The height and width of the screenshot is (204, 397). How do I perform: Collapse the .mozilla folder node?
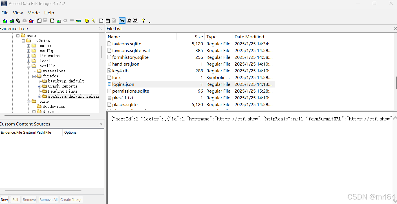(x=28, y=66)
